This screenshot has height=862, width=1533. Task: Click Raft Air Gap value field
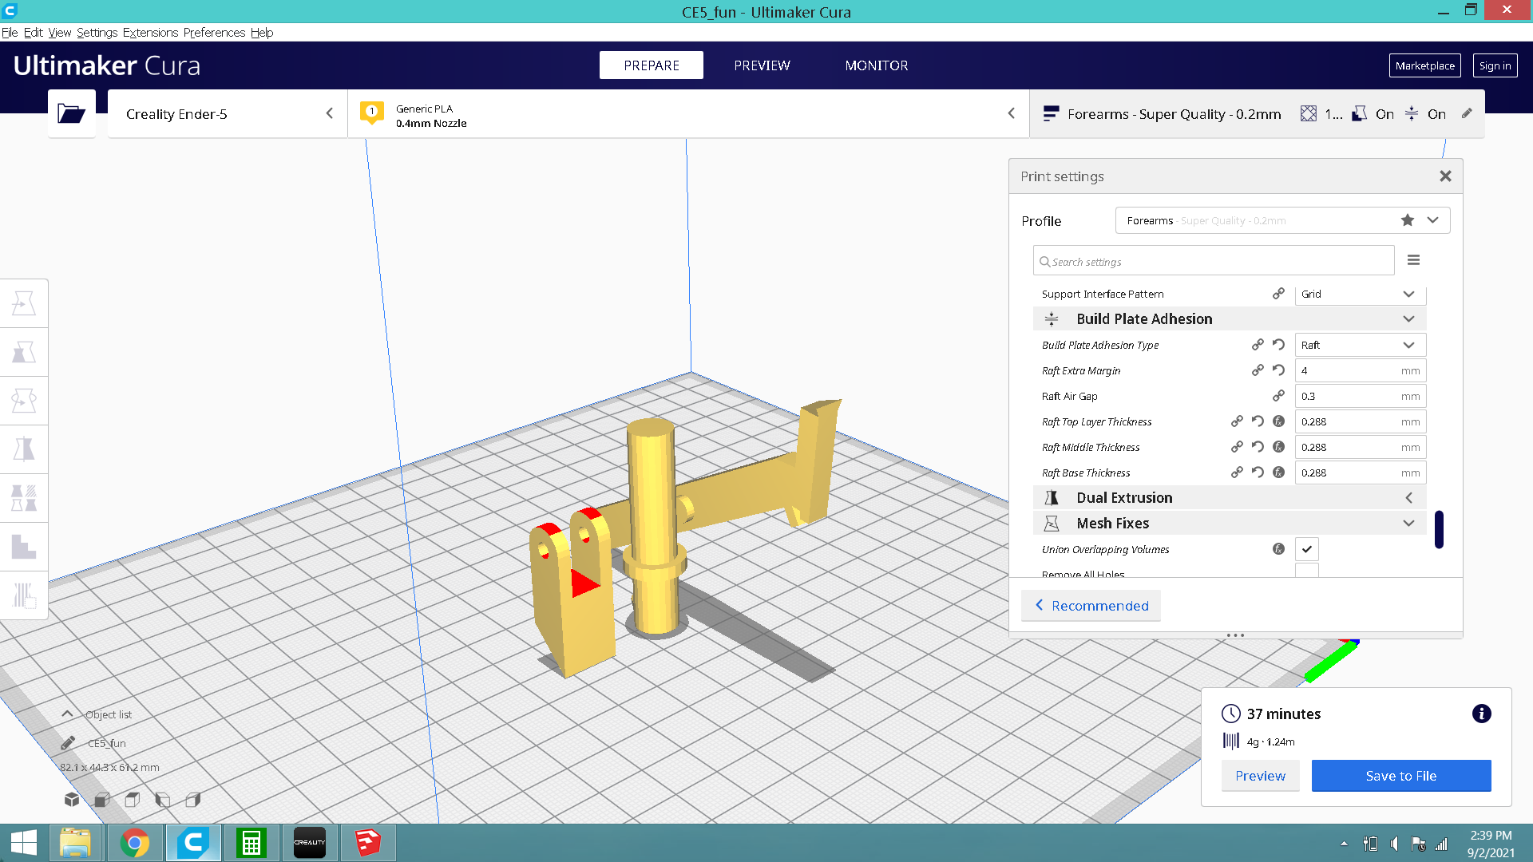(1360, 396)
